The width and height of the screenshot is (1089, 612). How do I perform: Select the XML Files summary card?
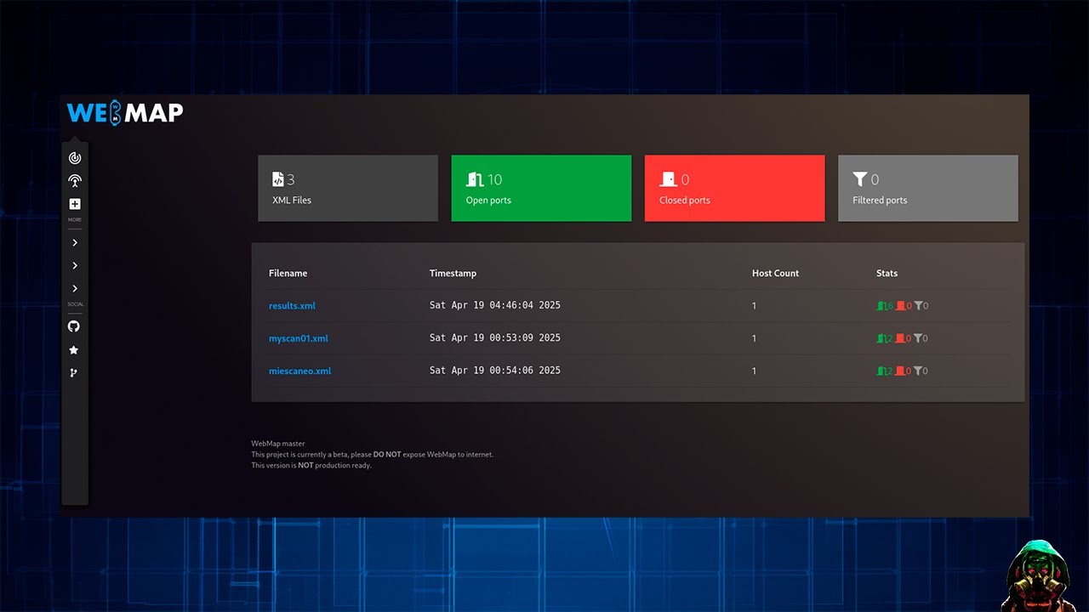[348, 188]
